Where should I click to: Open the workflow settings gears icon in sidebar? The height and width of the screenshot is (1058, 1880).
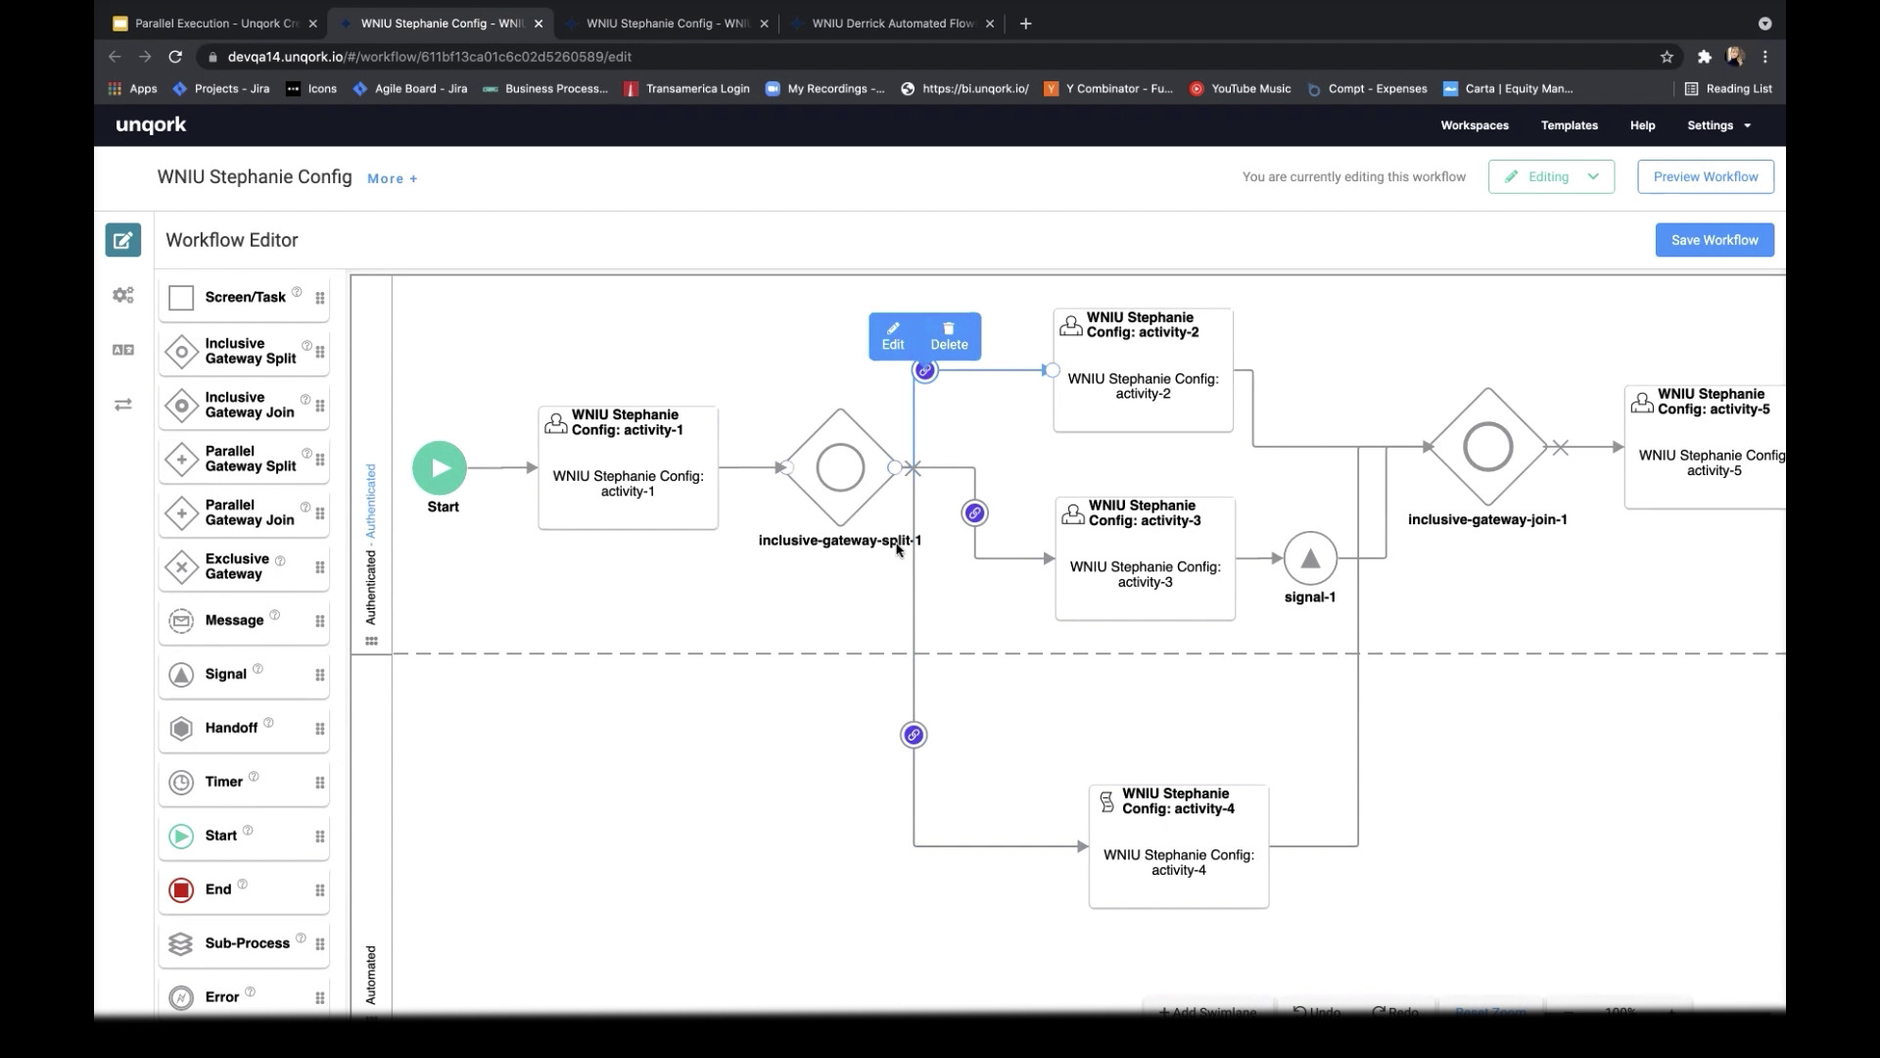(x=123, y=295)
